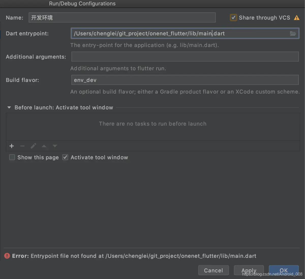Move the before-launch task down with the arrow

pos(55,146)
